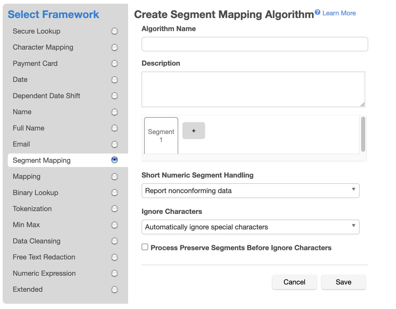
Task: Expand the Ignore Characters dropdown
Action: 250,227
